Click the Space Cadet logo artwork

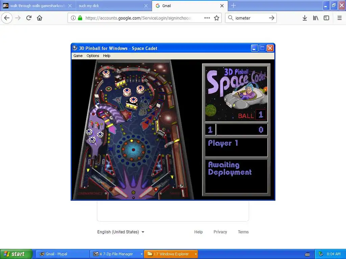(236, 94)
